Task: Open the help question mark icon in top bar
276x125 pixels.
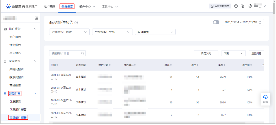Action: click(x=236, y=6)
